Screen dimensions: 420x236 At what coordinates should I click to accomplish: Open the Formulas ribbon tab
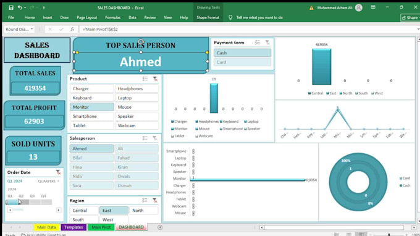point(112,17)
